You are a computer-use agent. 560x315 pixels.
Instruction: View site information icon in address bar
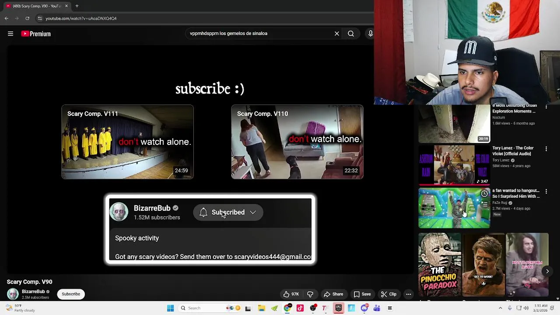coord(39,18)
